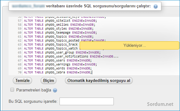This screenshot has width=180, height=111.
Task: Click the Temizle button
Action: point(22,80)
